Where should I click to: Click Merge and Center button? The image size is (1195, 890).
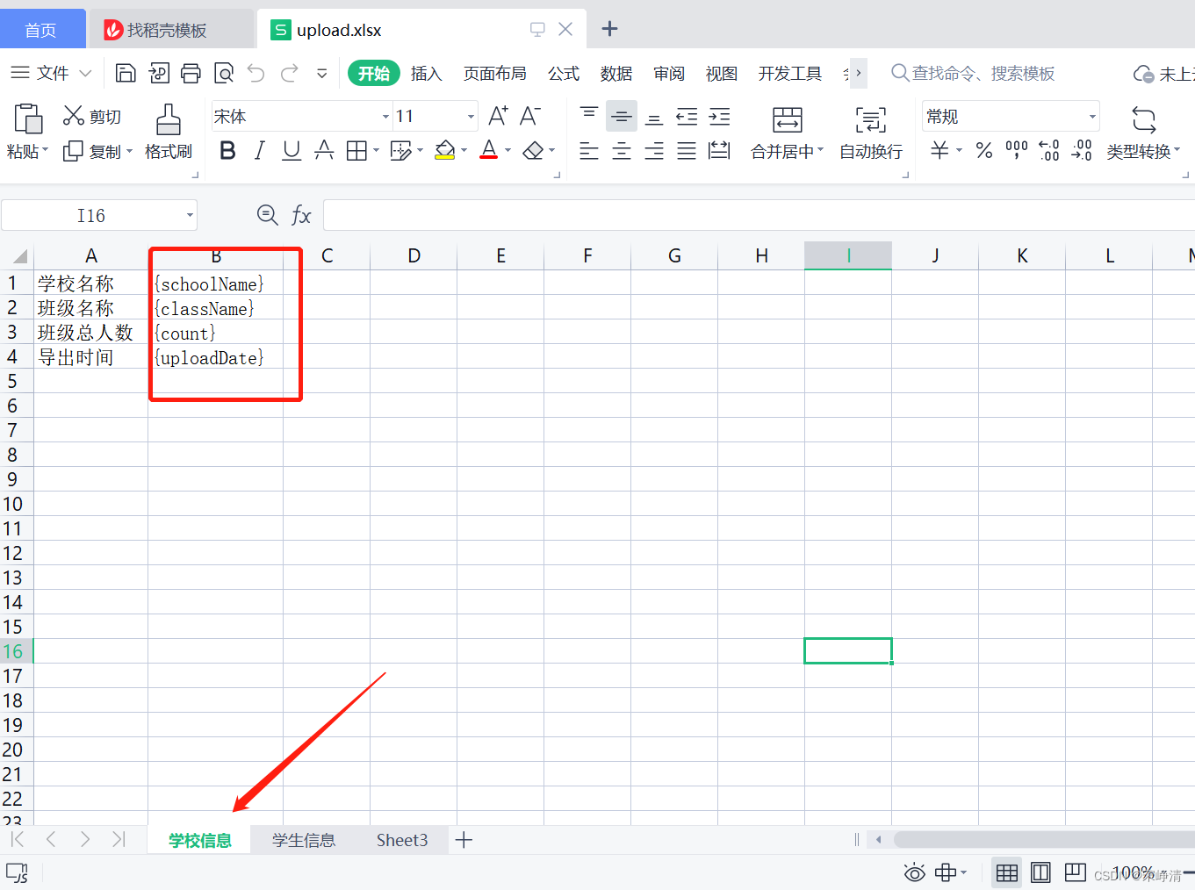pyautogui.click(x=788, y=133)
